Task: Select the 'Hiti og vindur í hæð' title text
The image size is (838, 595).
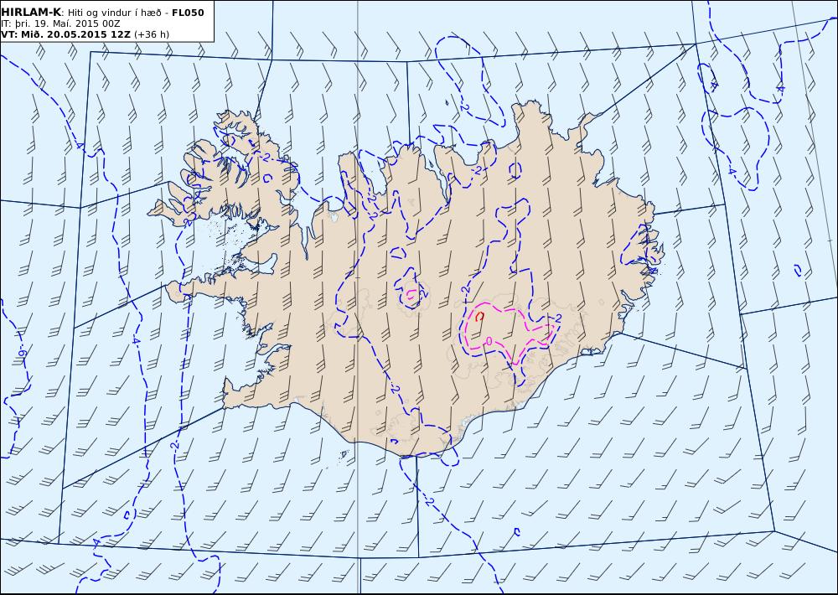Action: [x=114, y=13]
